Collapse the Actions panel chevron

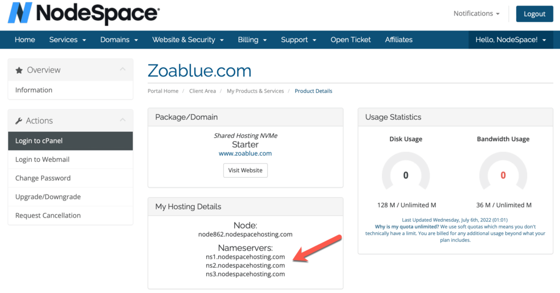coord(122,120)
